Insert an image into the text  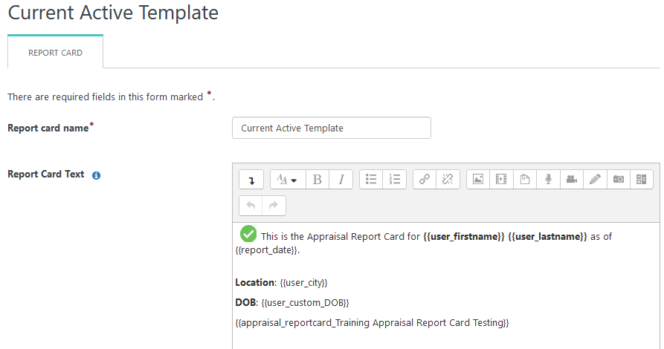point(478,180)
